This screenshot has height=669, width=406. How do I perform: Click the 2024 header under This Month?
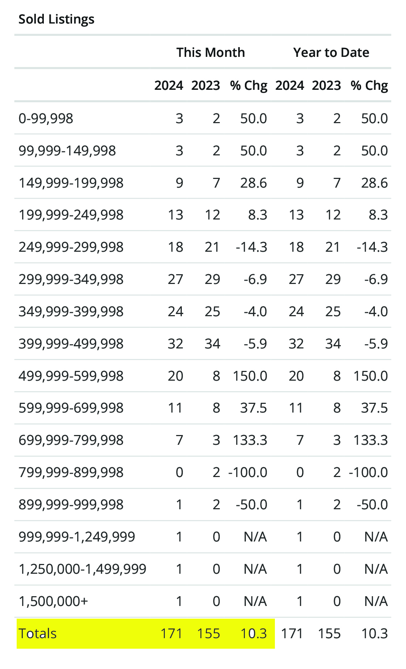(x=169, y=85)
